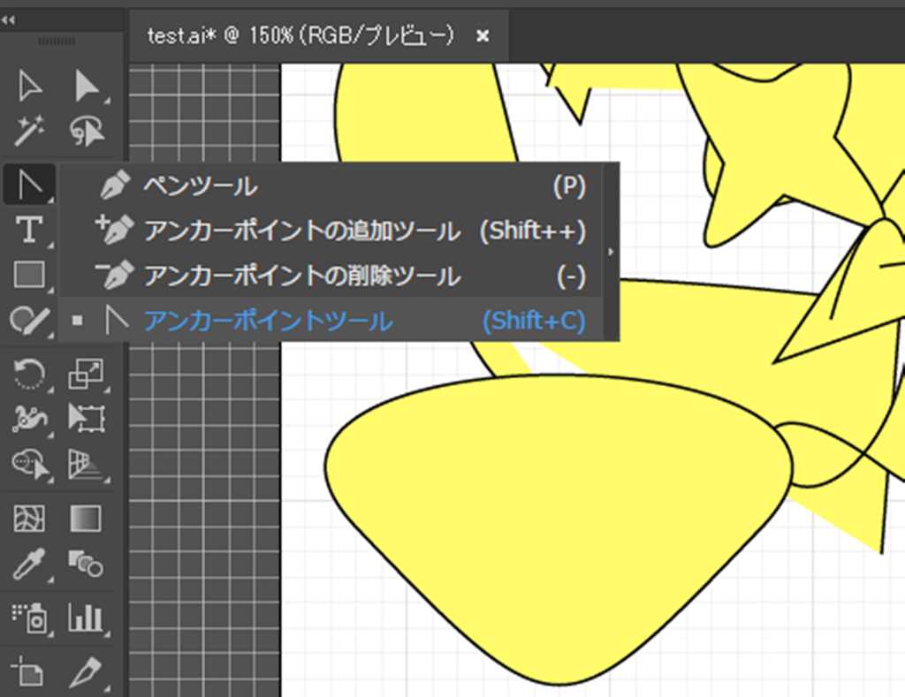Click the highlighted アンカーポイントツール item

click(268, 321)
